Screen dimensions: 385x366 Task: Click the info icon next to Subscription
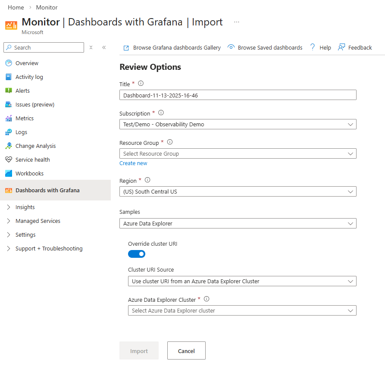[x=161, y=113]
